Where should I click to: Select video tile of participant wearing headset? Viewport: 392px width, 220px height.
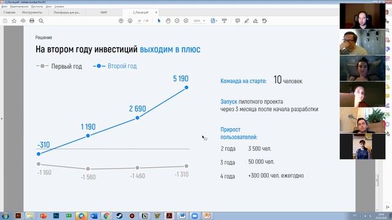click(x=363, y=16)
